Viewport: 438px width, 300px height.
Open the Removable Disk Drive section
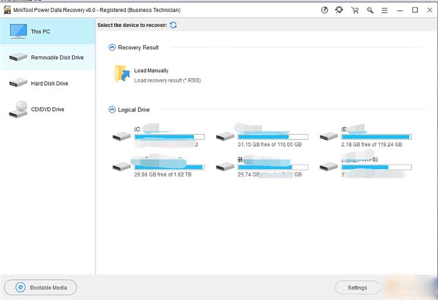click(48, 58)
